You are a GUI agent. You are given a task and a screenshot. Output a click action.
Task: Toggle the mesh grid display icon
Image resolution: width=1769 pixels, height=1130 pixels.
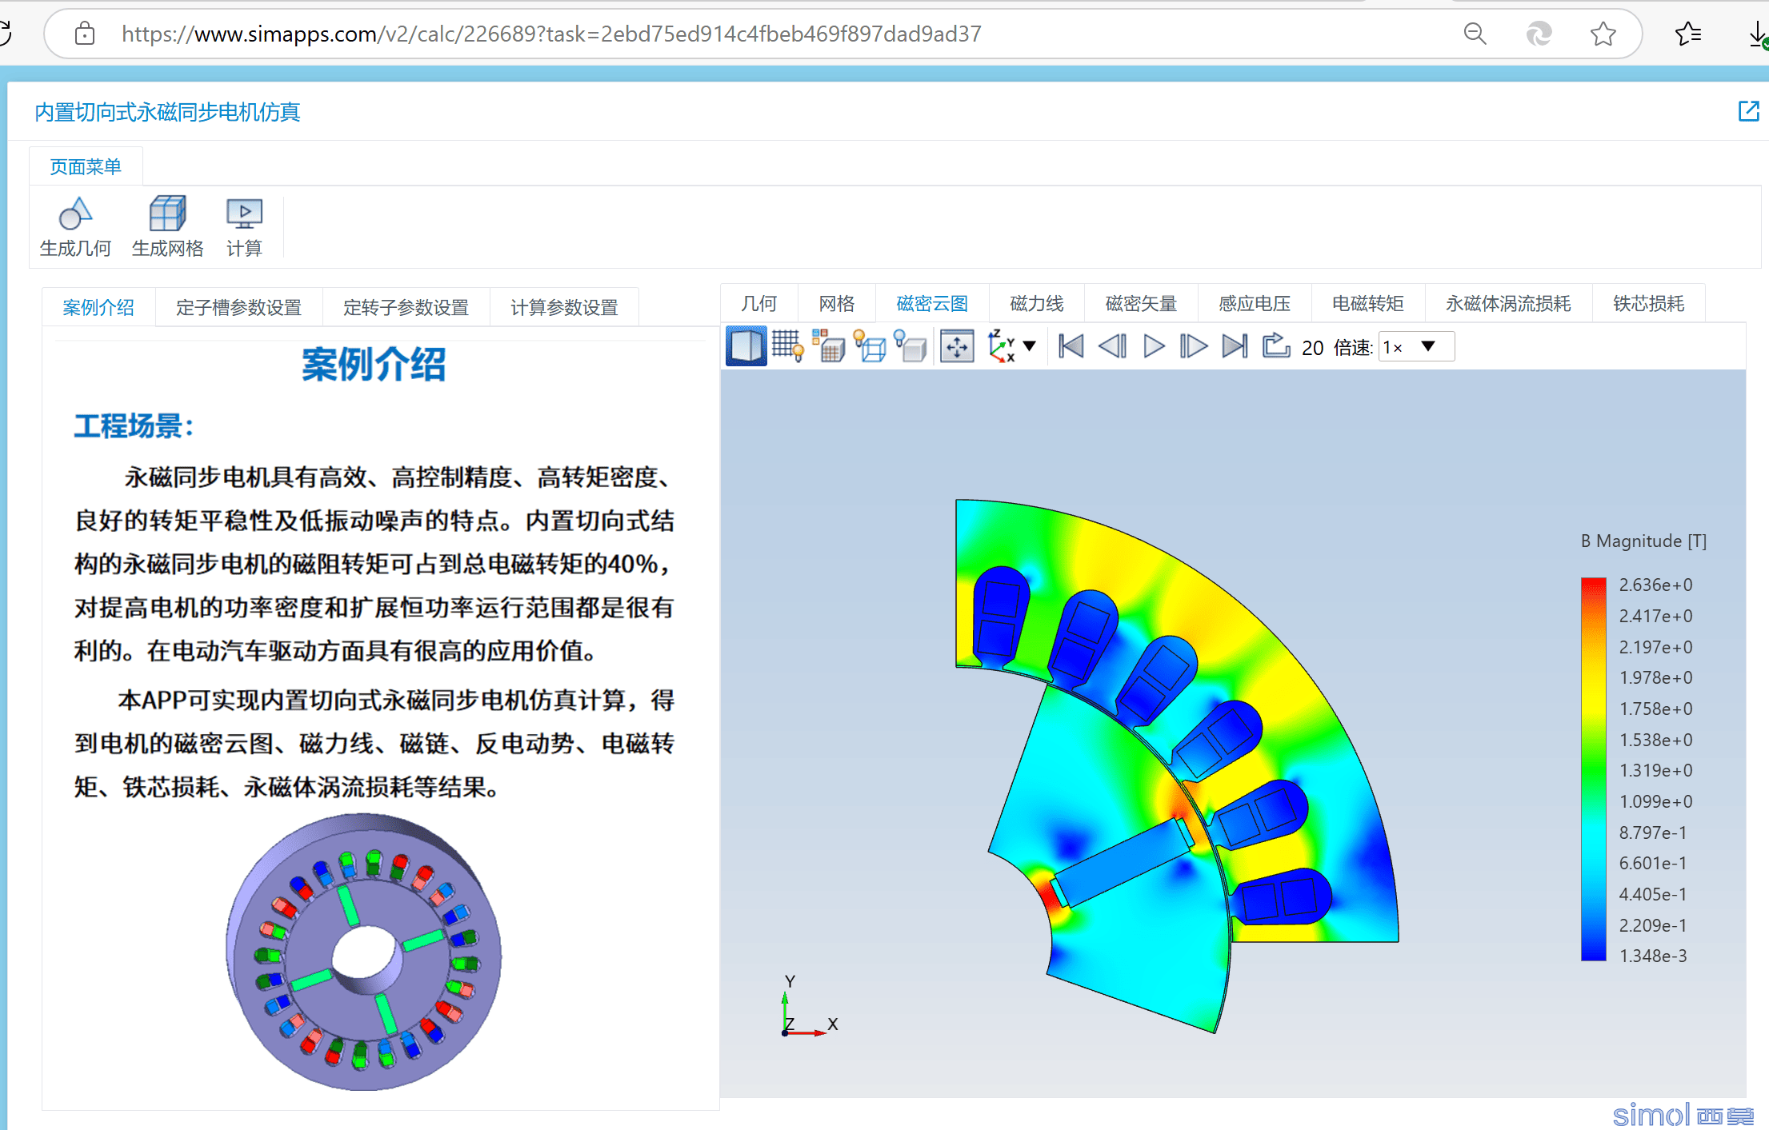(788, 346)
